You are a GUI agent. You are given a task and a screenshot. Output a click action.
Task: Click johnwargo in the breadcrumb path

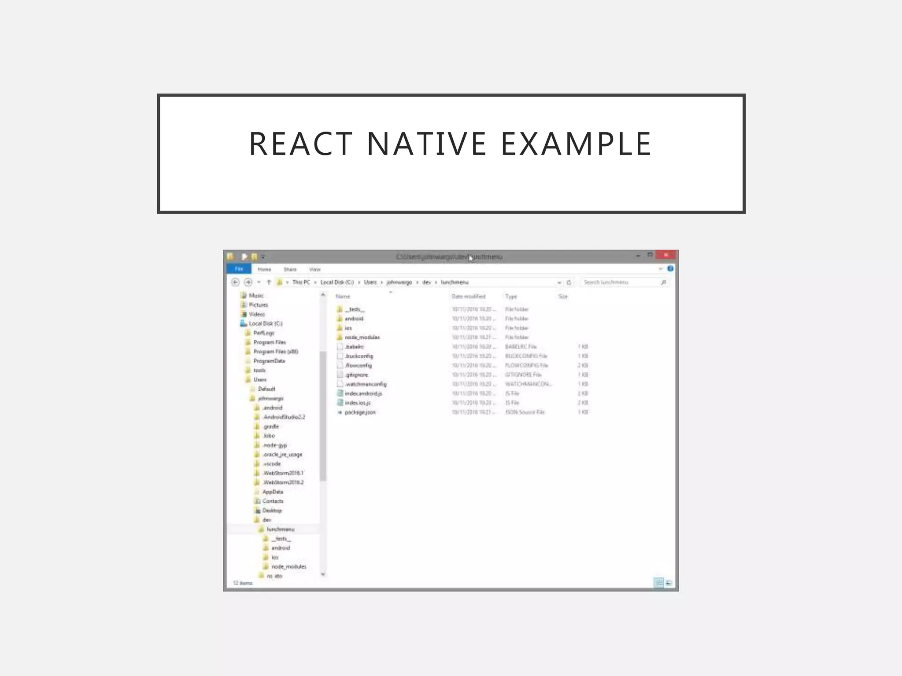(399, 282)
